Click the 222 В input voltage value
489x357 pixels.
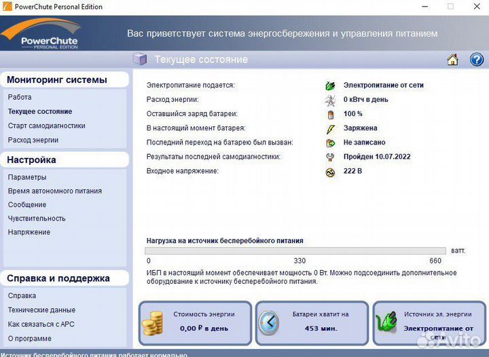(x=352, y=171)
